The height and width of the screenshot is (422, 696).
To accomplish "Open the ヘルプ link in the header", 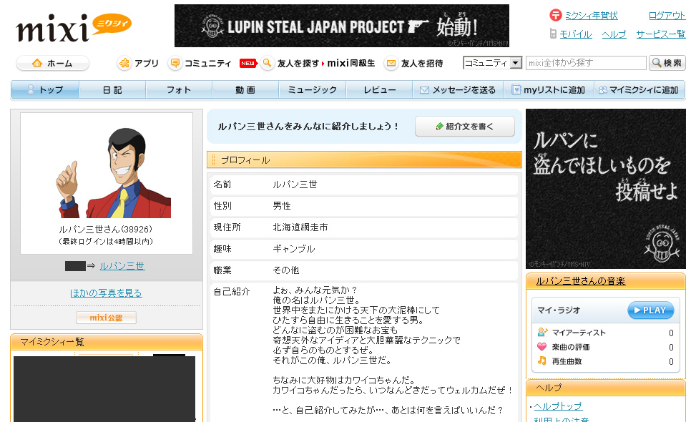I will [x=614, y=34].
